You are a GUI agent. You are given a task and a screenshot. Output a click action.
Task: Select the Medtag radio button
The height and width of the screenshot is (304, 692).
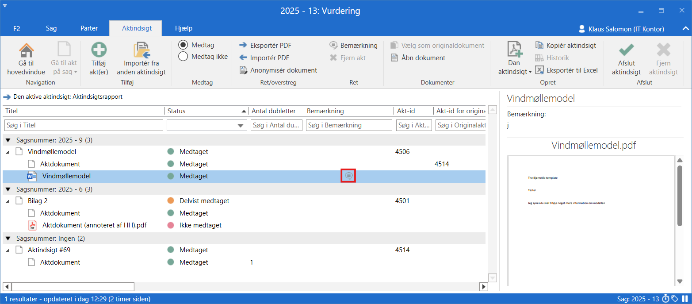click(183, 45)
